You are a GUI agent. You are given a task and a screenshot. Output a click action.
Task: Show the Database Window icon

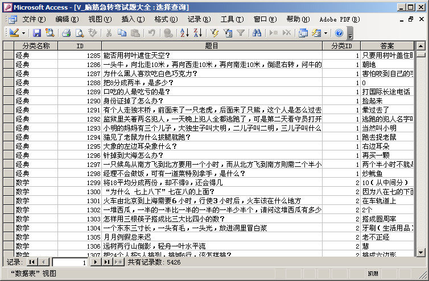tap(303, 33)
